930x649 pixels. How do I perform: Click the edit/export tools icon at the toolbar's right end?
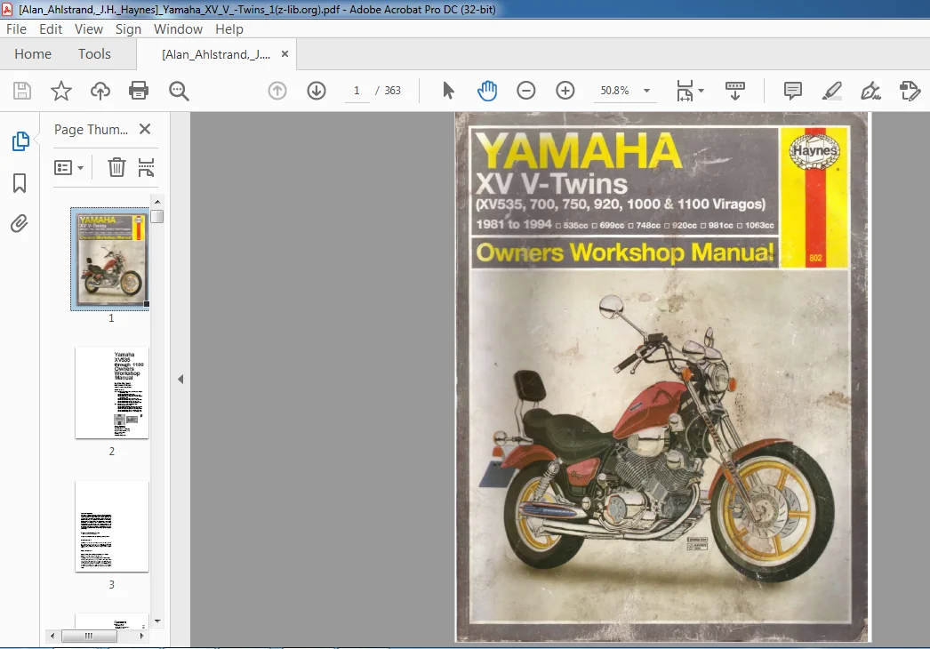point(910,91)
